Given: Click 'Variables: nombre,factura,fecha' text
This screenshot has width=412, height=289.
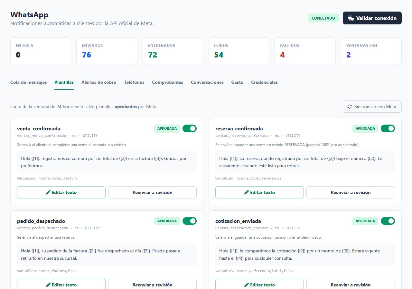Looking at the screenshot, I should (x=47, y=271).
